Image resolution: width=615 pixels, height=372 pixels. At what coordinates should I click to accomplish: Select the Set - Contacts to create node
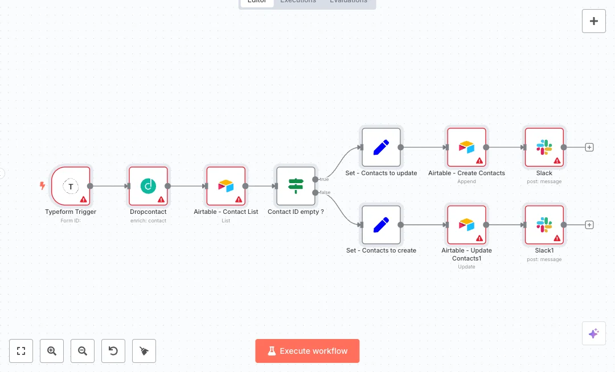pos(381,225)
